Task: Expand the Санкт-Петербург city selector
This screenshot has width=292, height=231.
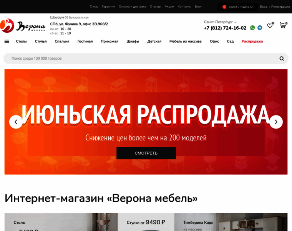Action: (220, 22)
